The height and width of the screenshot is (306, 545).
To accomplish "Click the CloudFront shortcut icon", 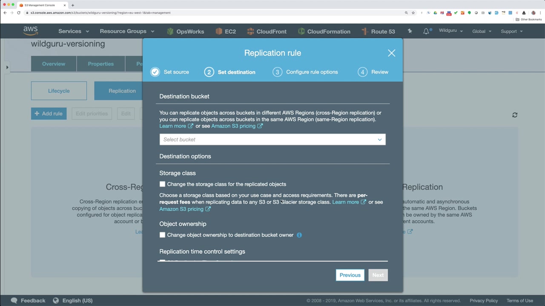I will (x=250, y=31).
